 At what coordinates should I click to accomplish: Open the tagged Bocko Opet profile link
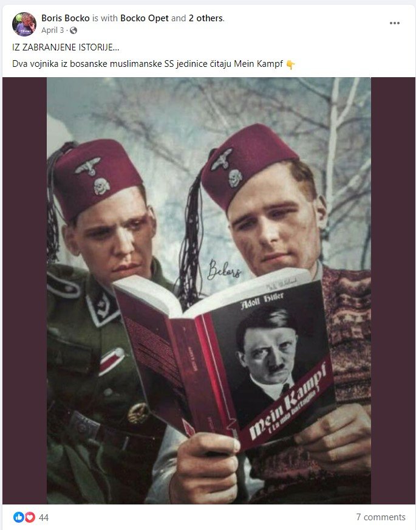coord(145,18)
